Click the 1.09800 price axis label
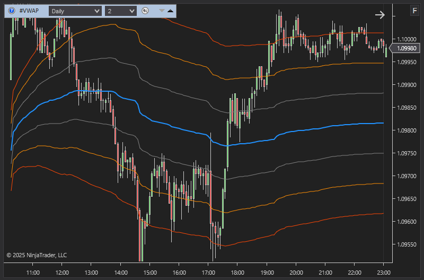 (406, 130)
